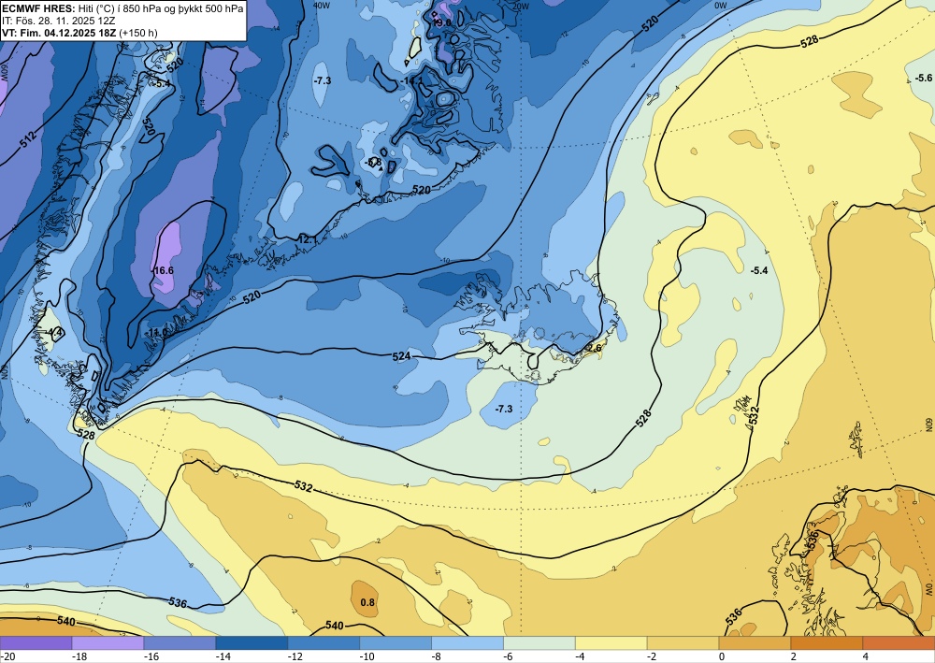935x663 pixels.
Task: Click the legend swatch between -16 and -14
Action: click(180, 643)
